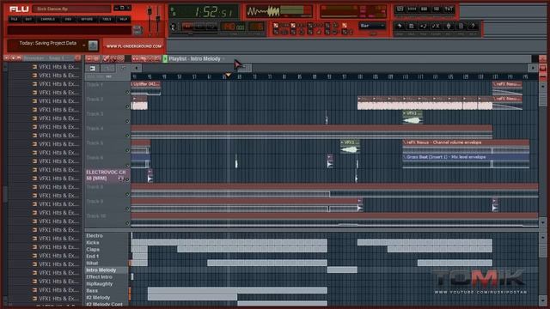Toggle pattern/song mode switch

(174, 27)
